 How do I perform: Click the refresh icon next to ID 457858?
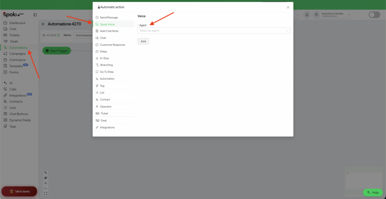pyautogui.click(x=59, y=35)
